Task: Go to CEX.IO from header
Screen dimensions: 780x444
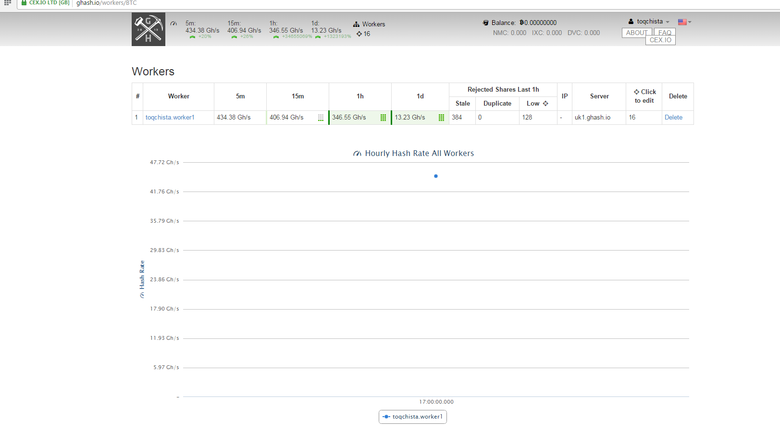Action: click(x=660, y=40)
